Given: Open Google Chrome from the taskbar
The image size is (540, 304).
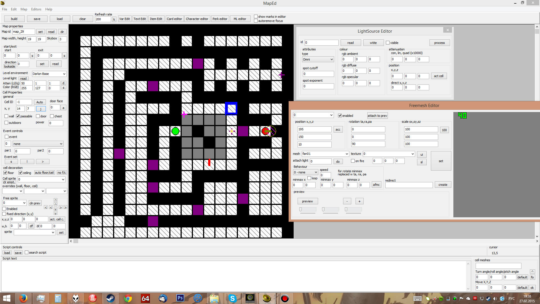Looking at the screenshot, I should (128, 298).
